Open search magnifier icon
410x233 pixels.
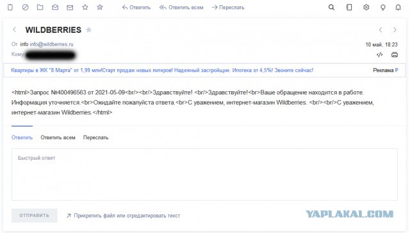click(331, 7)
